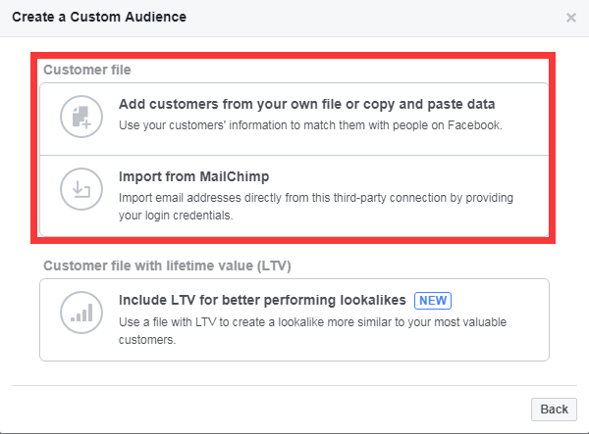Click the blue NEW badge

(x=433, y=301)
